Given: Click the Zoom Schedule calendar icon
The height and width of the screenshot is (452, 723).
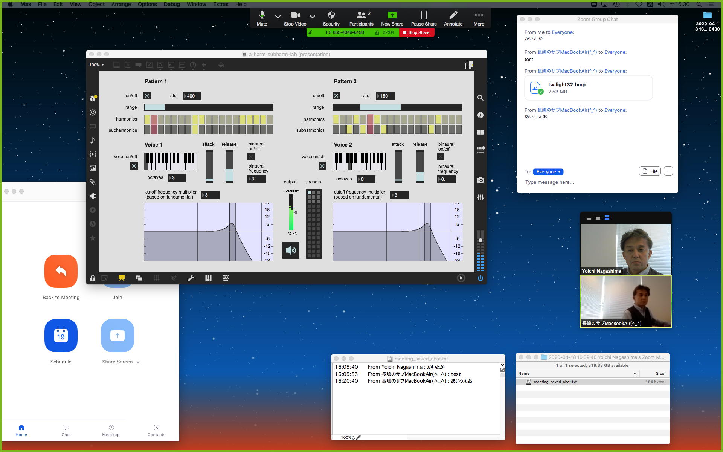Looking at the screenshot, I should tap(61, 336).
